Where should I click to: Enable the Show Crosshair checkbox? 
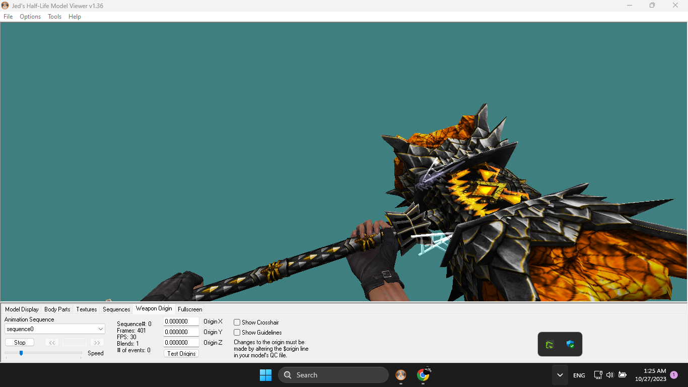tap(237, 322)
